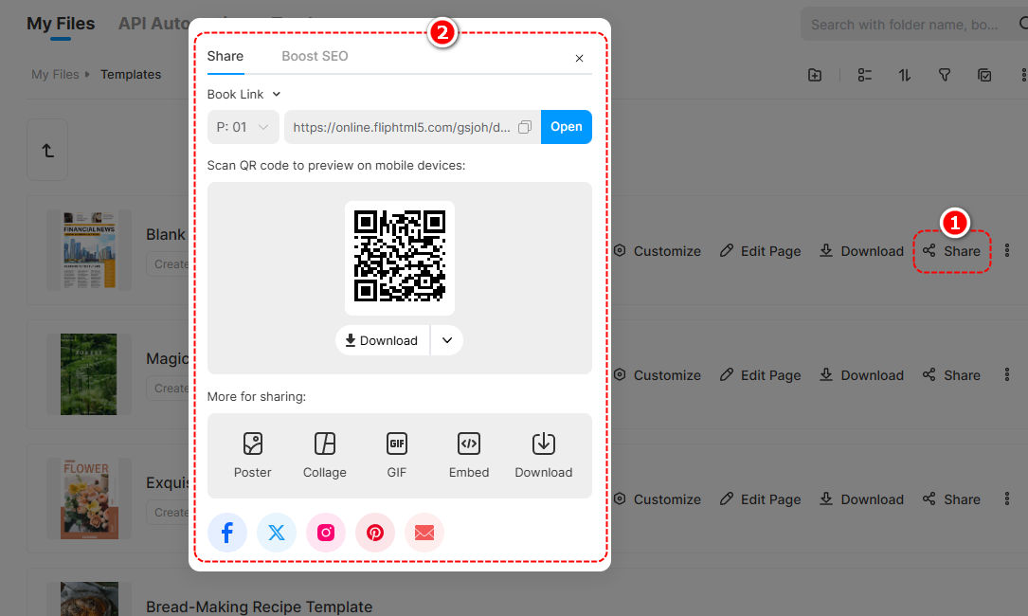Share to Instagram
1028x616 pixels.
tap(326, 533)
